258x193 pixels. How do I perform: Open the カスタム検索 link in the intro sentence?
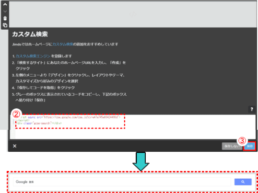pos(63,44)
